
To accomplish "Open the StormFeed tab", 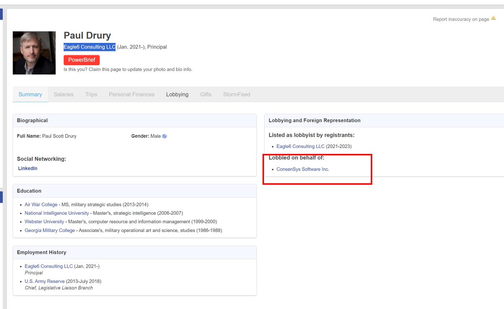I will pyautogui.click(x=236, y=95).
